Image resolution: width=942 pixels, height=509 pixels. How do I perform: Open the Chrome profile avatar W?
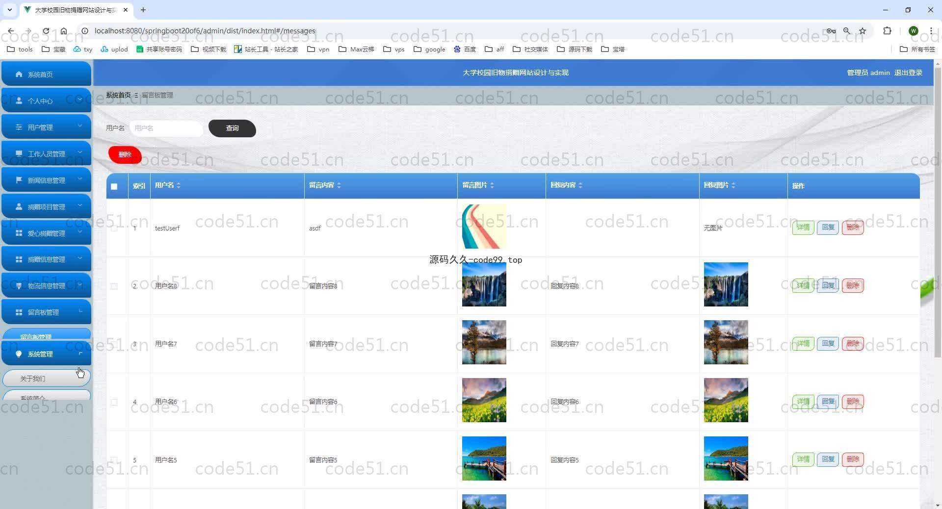pos(913,30)
